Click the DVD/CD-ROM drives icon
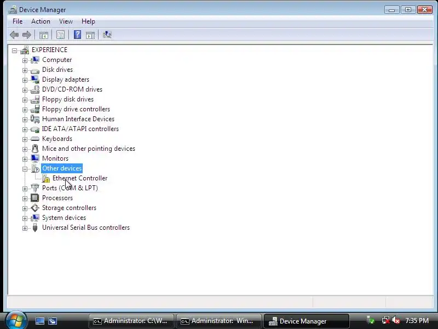This screenshot has width=438, height=329. coord(35,89)
